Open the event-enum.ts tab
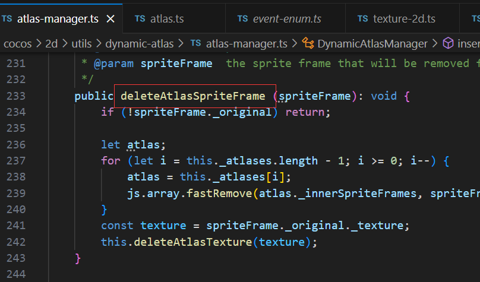Image resolution: width=480 pixels, height=282 pixels. click(x=286, y=19)
